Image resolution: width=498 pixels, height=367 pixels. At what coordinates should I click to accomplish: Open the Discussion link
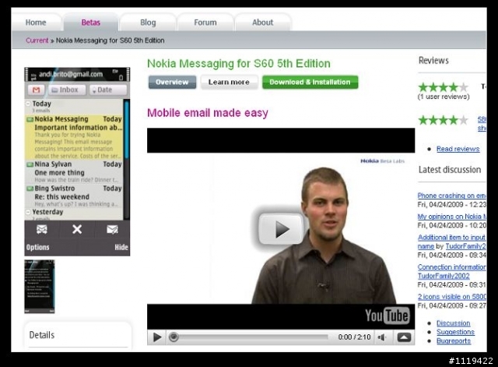pyautogui.click(x=453, y=323)
